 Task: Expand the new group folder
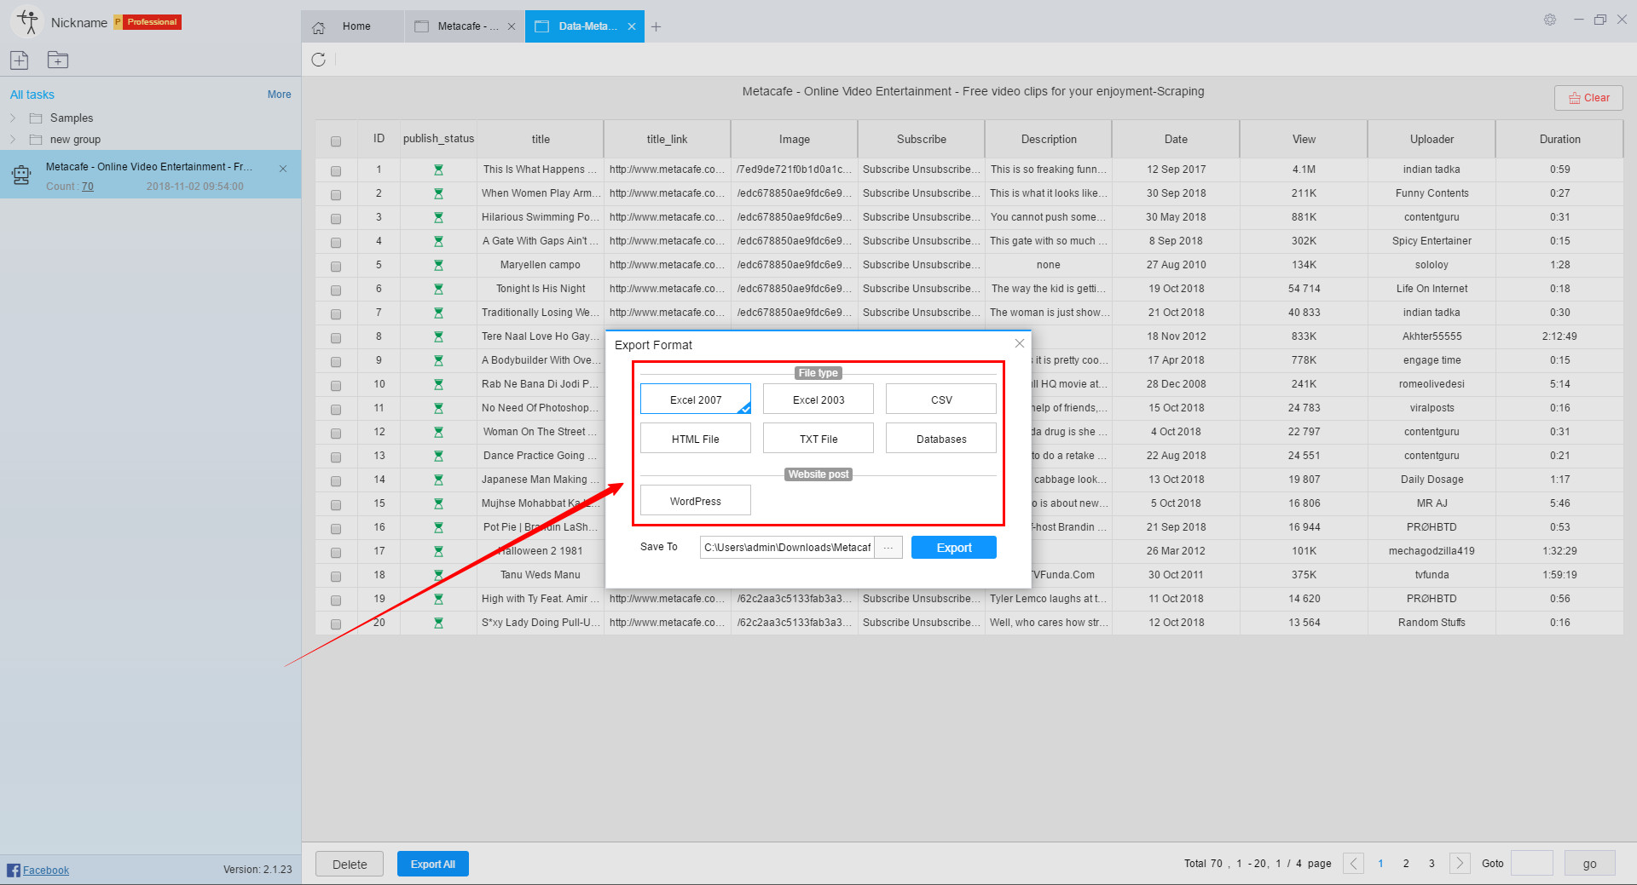pyautogui.click(x=13, y=139)
